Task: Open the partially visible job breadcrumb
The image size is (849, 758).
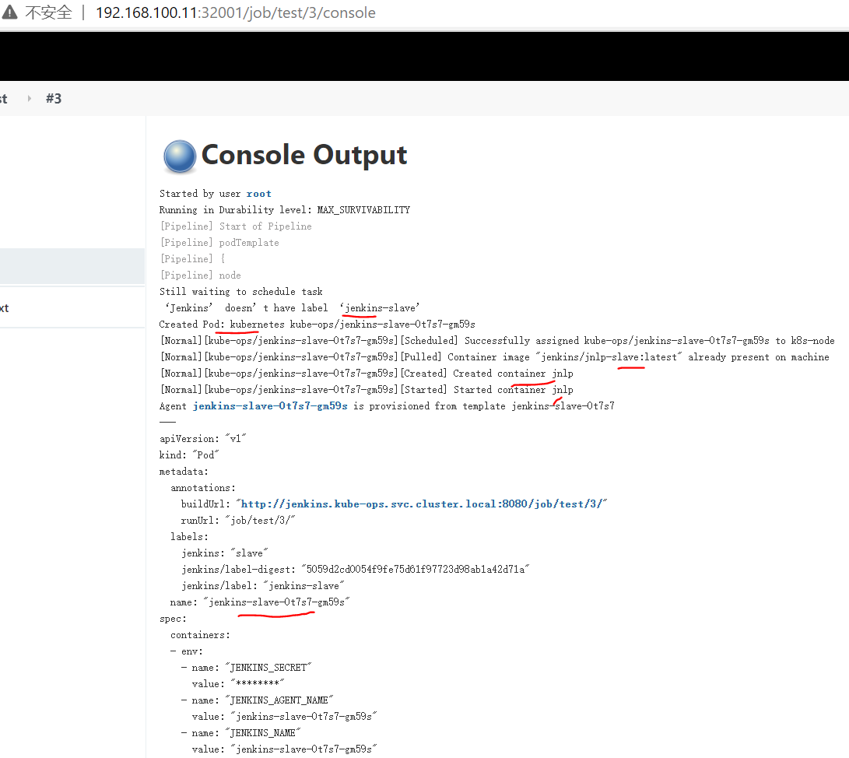Action: (4, 99)
